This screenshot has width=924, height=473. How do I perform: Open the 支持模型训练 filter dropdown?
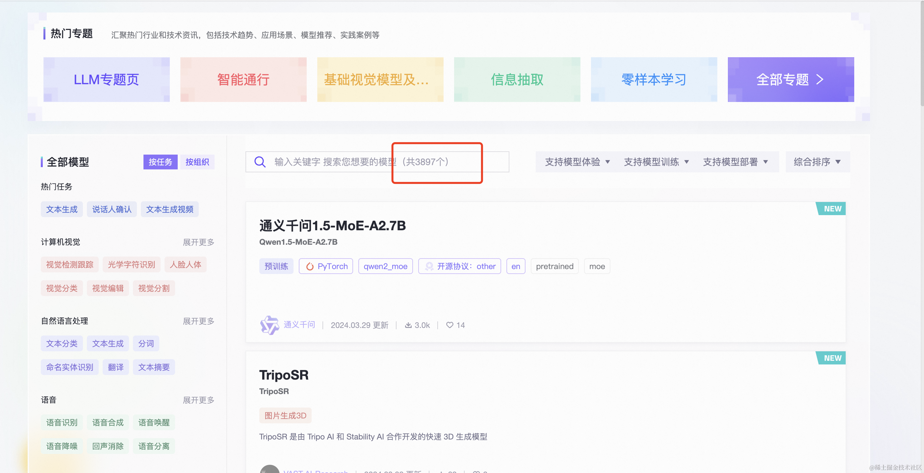point(656,162)
